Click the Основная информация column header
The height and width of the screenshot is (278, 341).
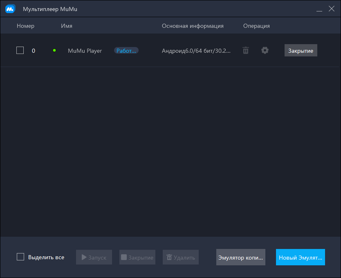coord(193,26)
